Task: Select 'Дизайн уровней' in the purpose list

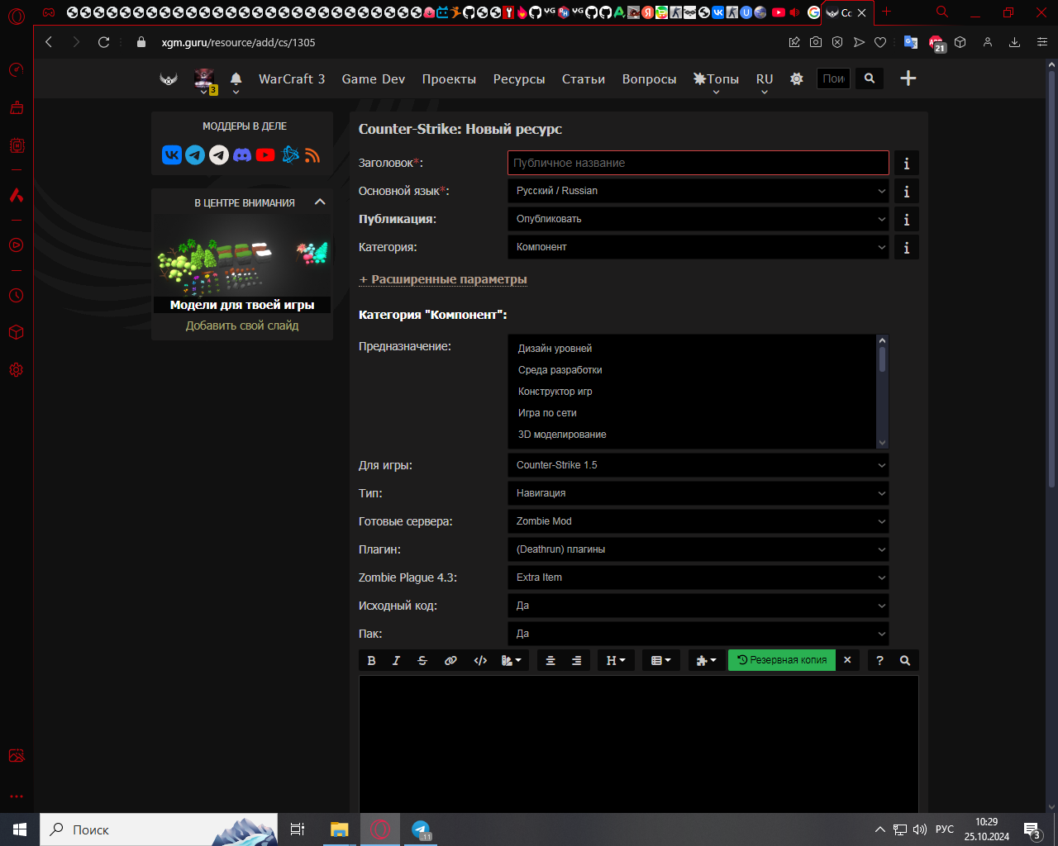Action: coord(693,349)
